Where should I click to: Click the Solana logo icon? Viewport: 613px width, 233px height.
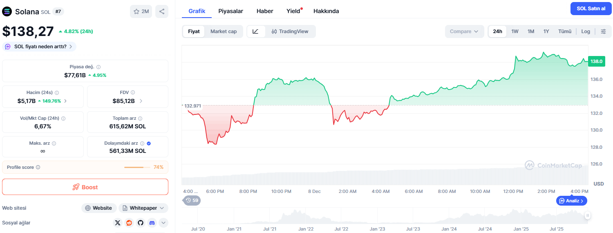[7, 11]
